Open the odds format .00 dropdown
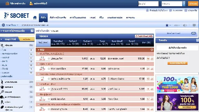This screenshot has height=112, width=199. pos(177,25)
